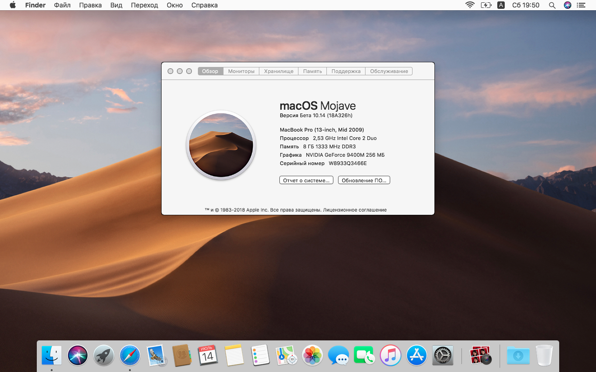Click the battery status icon
596x372 pixels.
pyautogui.click(x=486, y=5)
